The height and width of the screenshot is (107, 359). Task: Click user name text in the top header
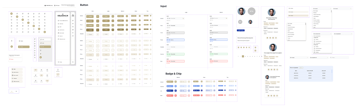pos(68,5)
